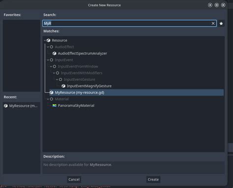Select PanoramaSkyMaterial in matches

(76, 106)
